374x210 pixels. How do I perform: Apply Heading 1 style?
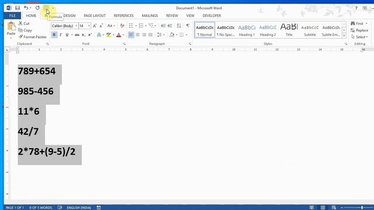click(x=247, y=30)
